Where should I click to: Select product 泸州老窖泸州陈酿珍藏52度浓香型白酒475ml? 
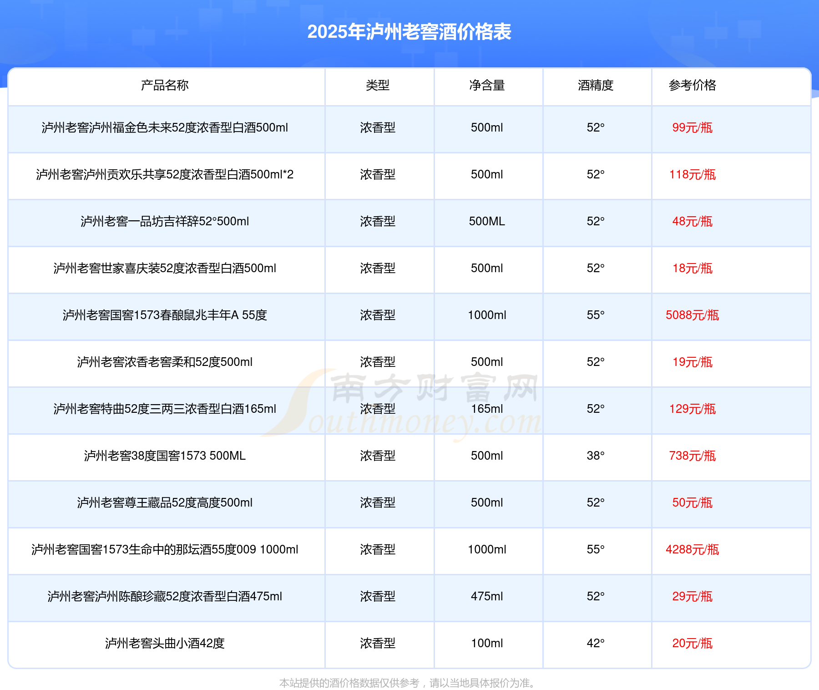pos(165,596)
